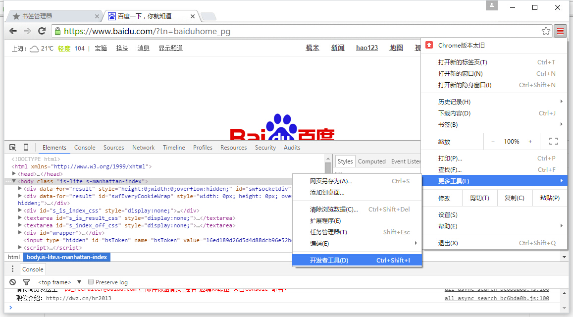This screenshot has height=317, width=573.
Task: Open the <top frame> dropdown in Console
Action: [x=54, y=282]
